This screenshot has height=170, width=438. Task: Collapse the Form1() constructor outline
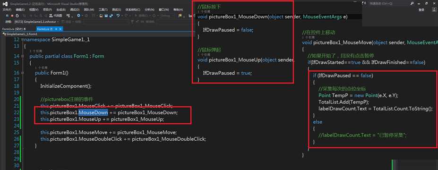tap(23, 73)
